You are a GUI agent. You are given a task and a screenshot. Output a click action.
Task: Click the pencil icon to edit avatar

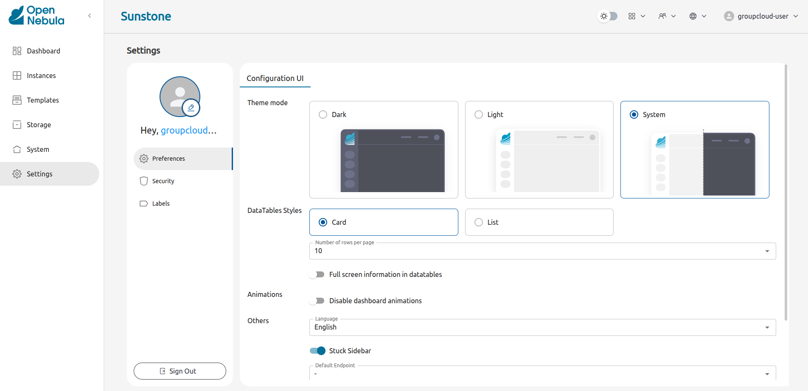tap(191, 107)
